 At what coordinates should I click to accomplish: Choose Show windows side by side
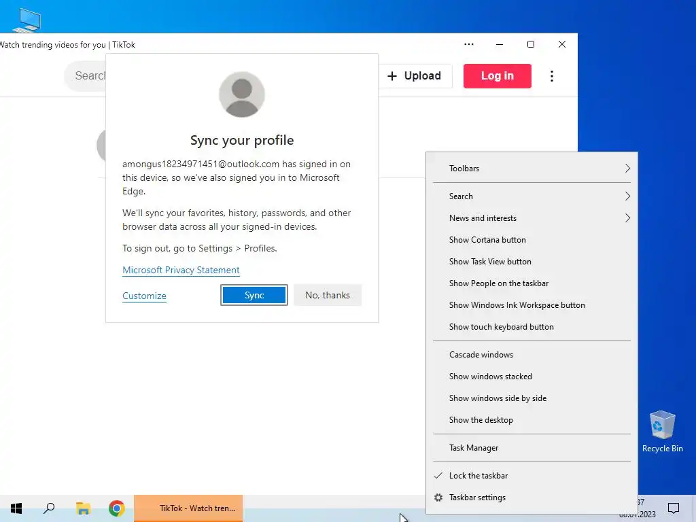click(532, 398)
